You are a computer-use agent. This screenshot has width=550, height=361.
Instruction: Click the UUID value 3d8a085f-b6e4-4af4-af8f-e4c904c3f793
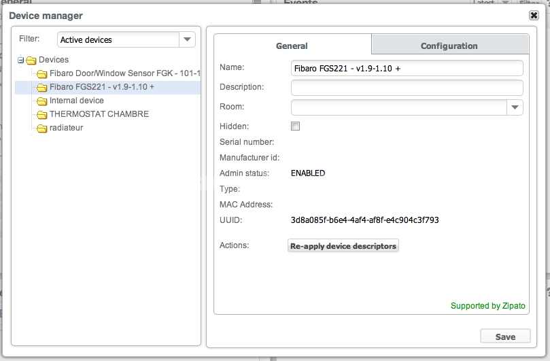365,220
